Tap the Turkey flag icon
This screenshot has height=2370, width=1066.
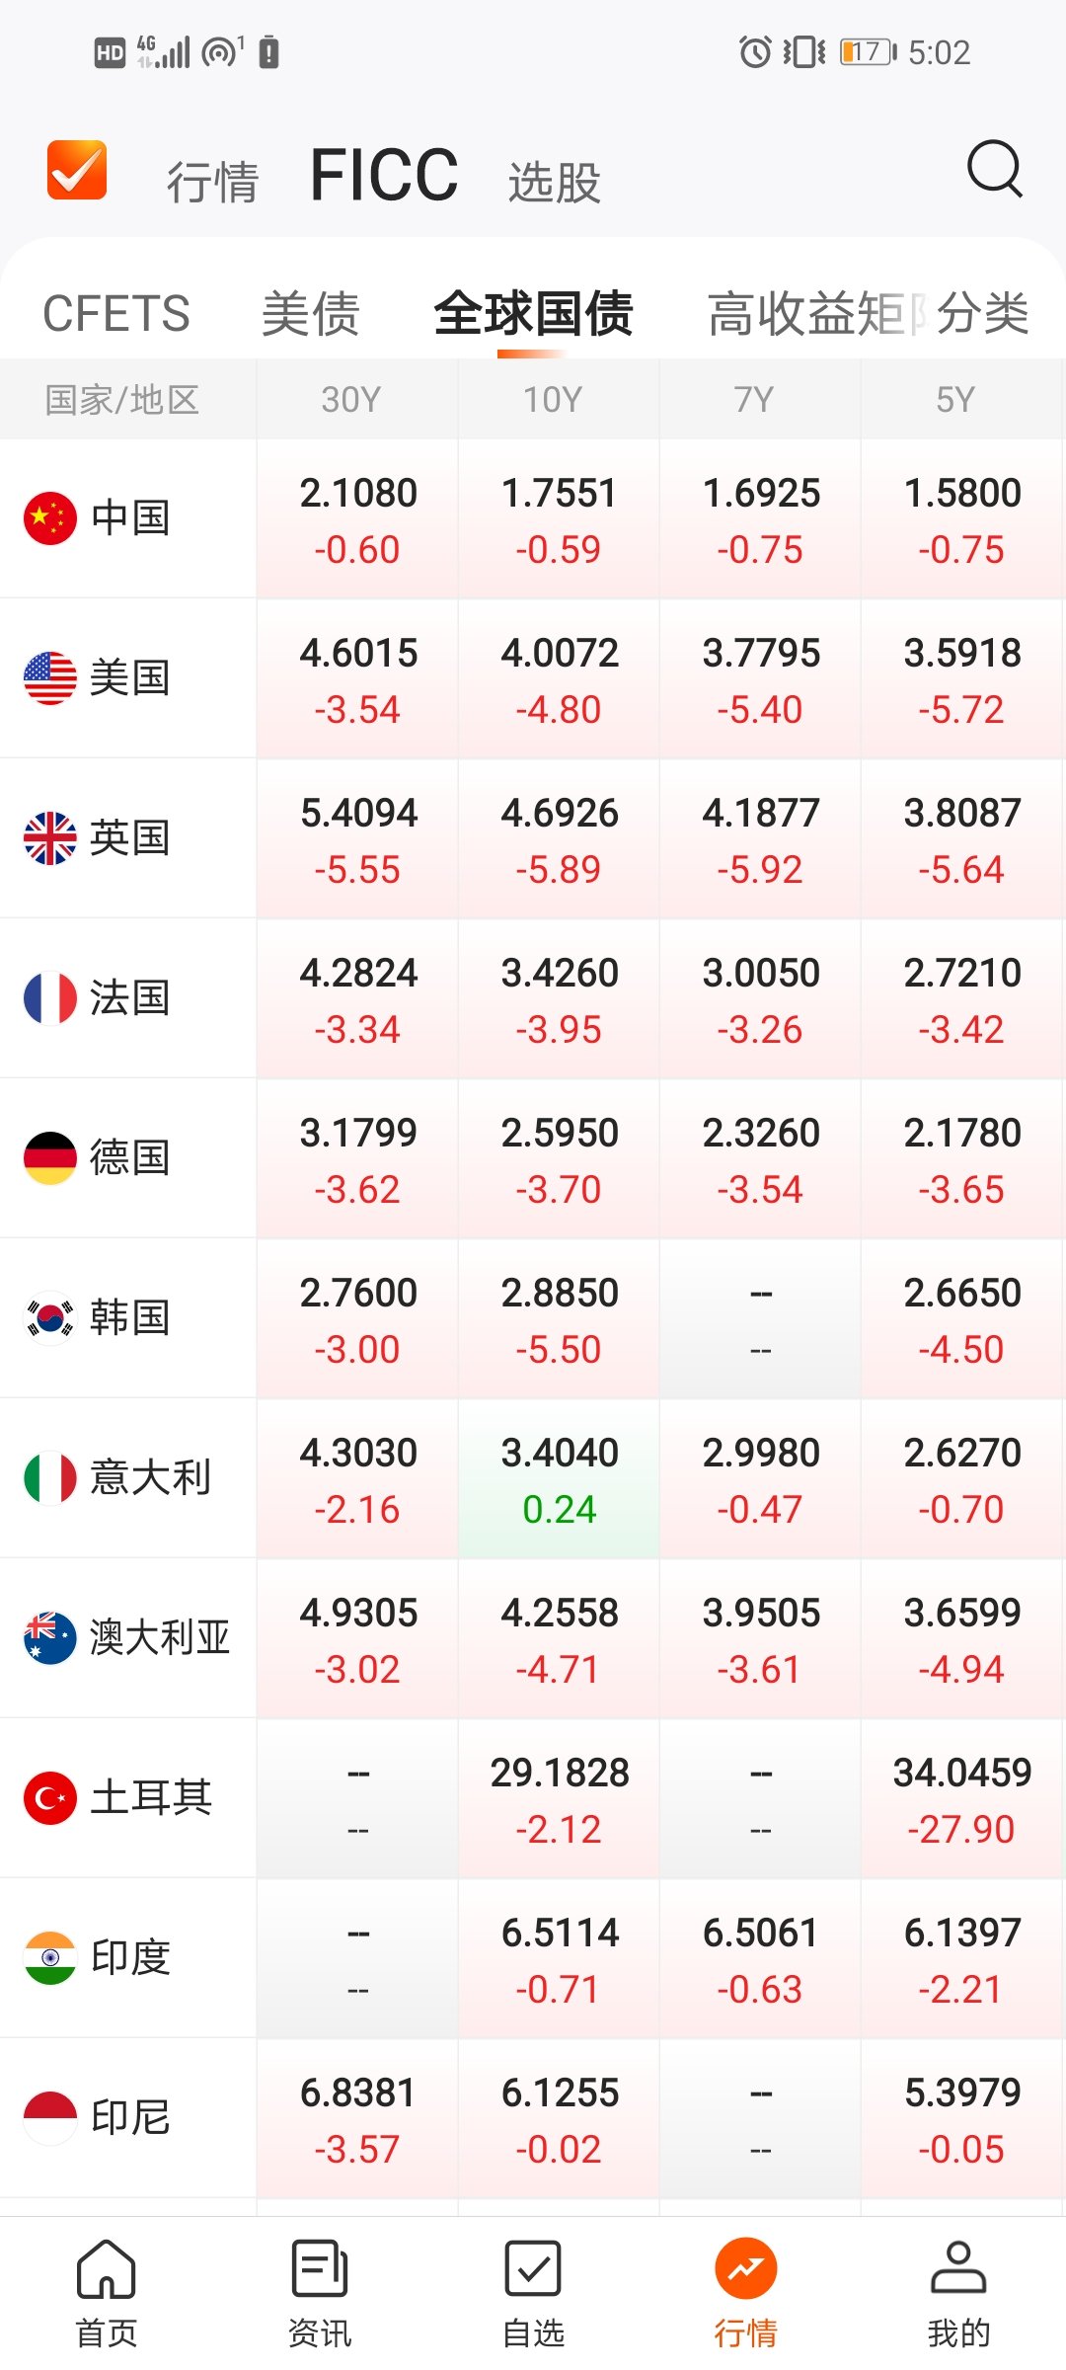[50, 1797]
